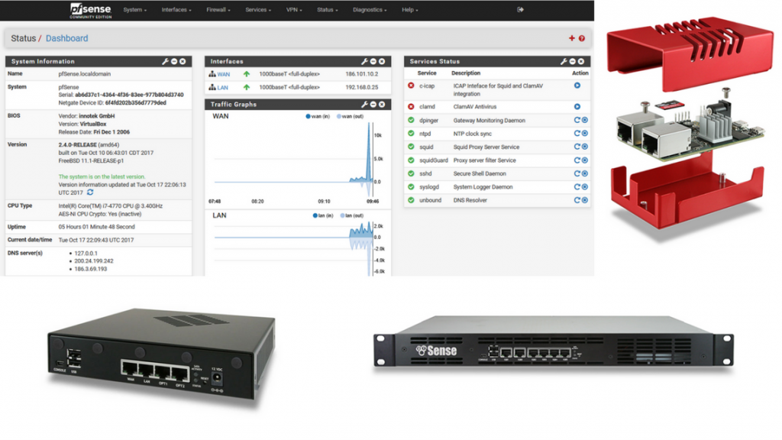Viewport: 782px width, 440px height.
Task: Open the System dropdown menu
Action: click(134, 10)
